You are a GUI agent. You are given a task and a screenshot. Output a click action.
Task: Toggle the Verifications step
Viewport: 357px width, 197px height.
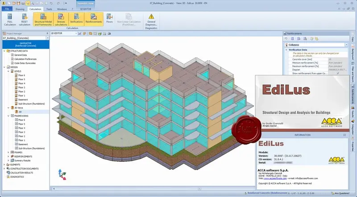(76, 19)
